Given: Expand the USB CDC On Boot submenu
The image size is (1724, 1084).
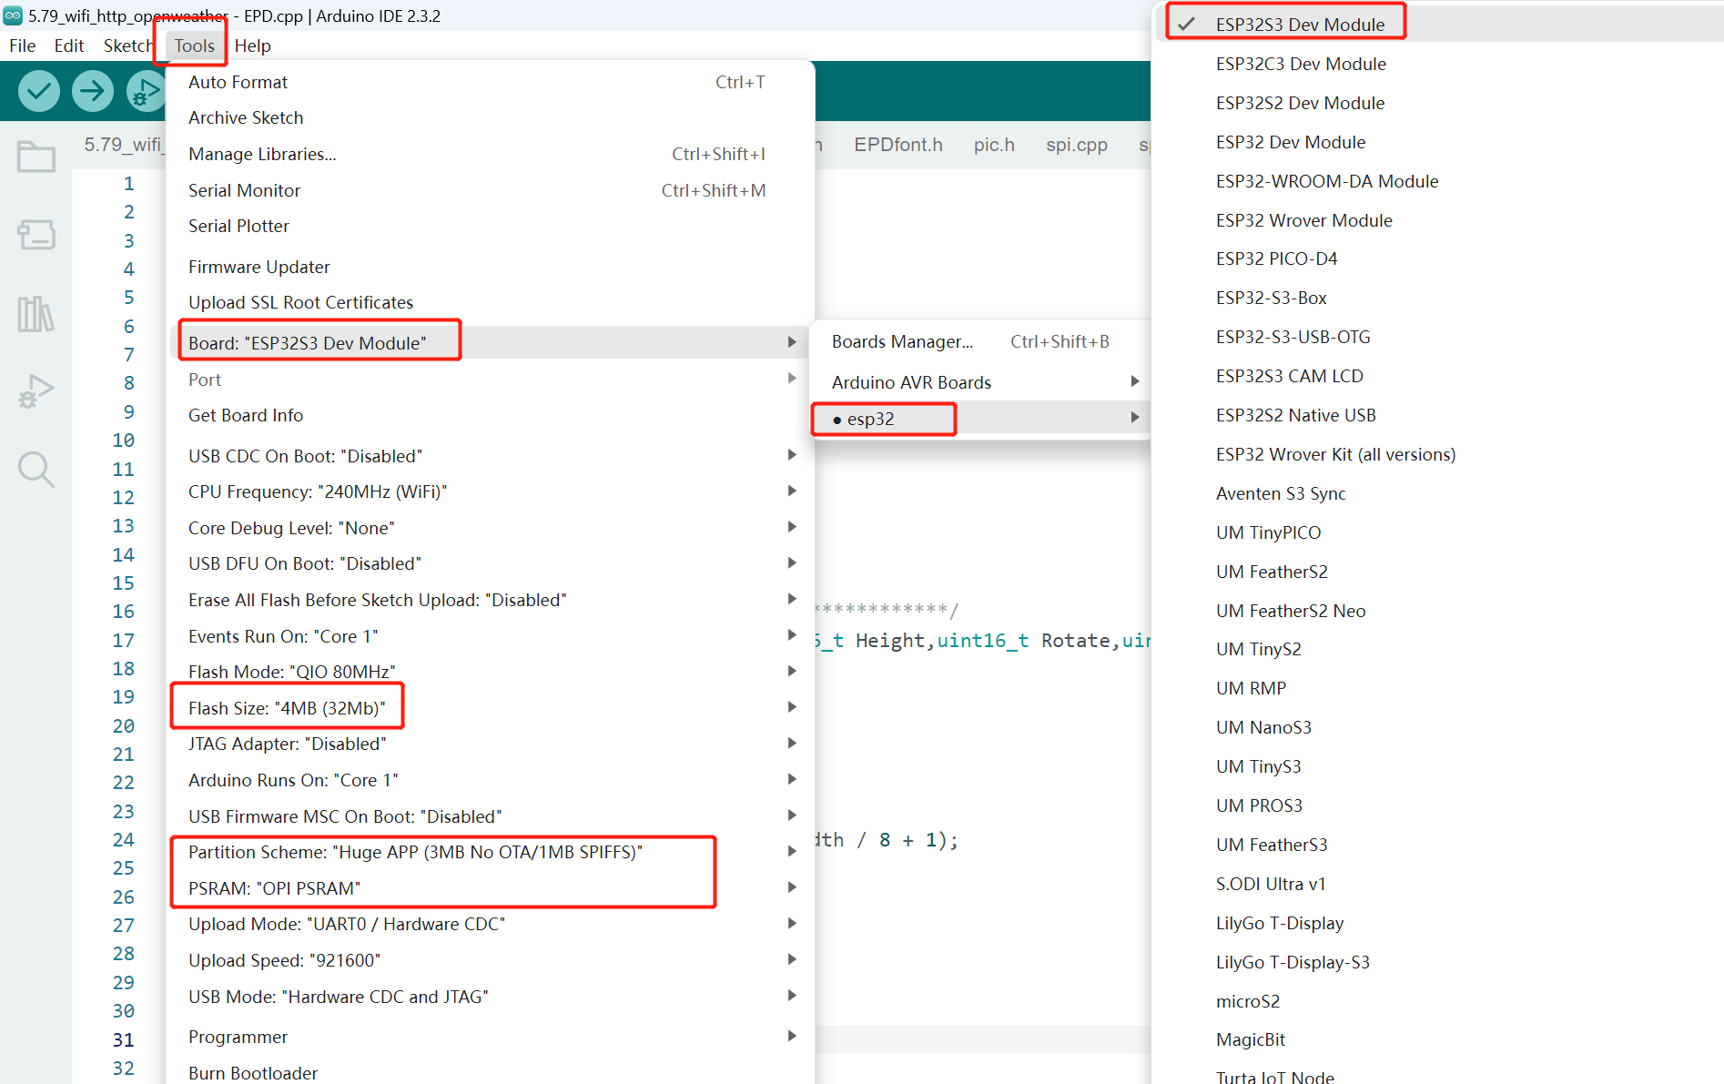Looking at the screenshot, I should pos(490,456).
